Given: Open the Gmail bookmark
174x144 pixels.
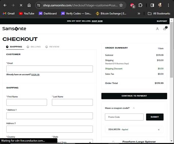Looking at the screenshot, I should coord(9,14).
